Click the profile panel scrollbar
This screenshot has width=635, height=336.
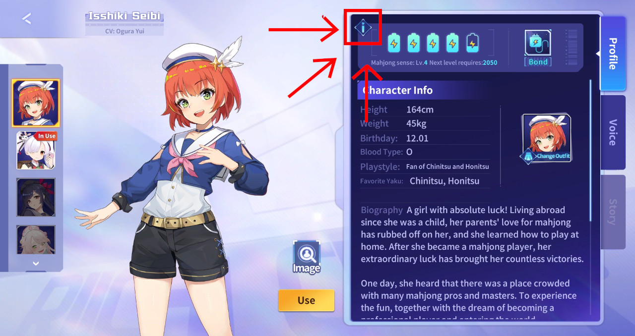pyautogui.click(x=590, y=150)
